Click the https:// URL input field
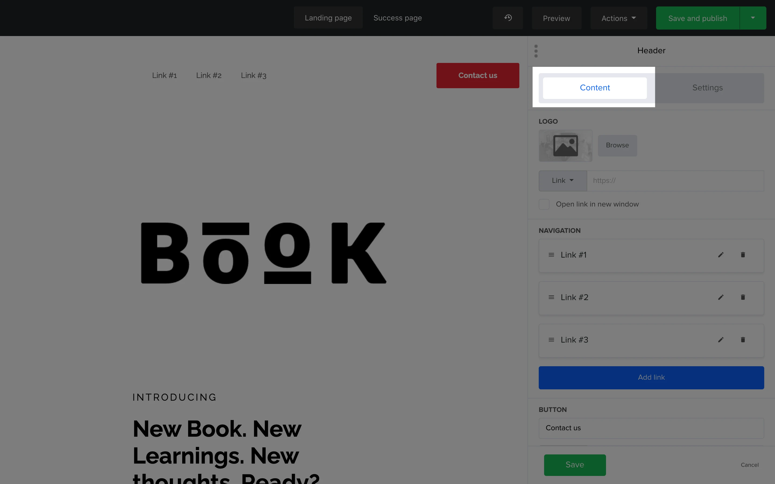The height and width of the screenshot is (484, 775). (675, 180)
